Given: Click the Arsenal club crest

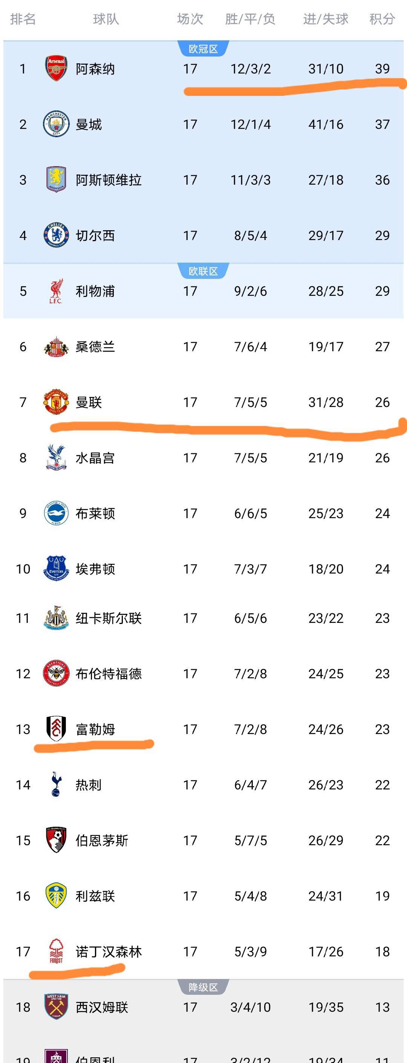Looking at the screenshot, I should pos(56,69).
